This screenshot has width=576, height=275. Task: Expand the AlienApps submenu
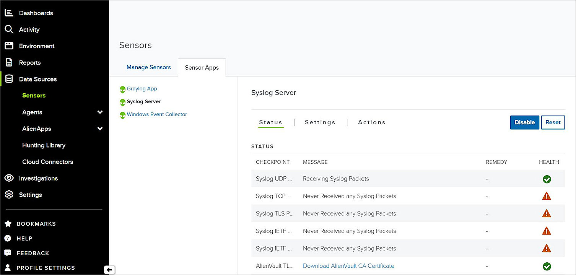click(x=100, y=129)
